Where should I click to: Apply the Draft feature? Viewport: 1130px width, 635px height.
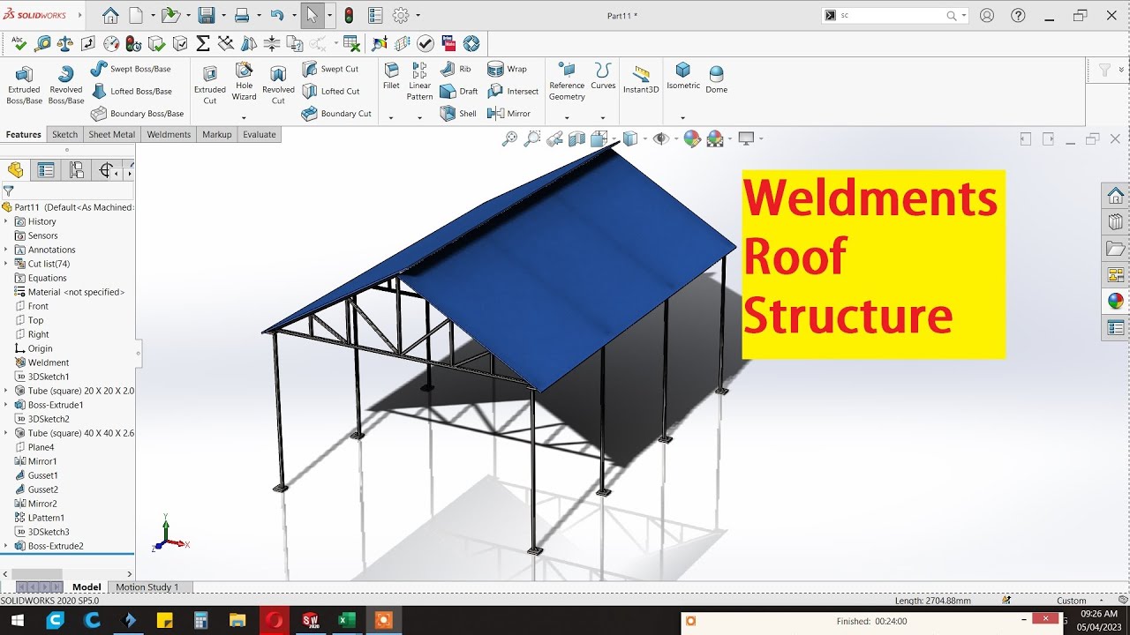click(x=459, y=91)
